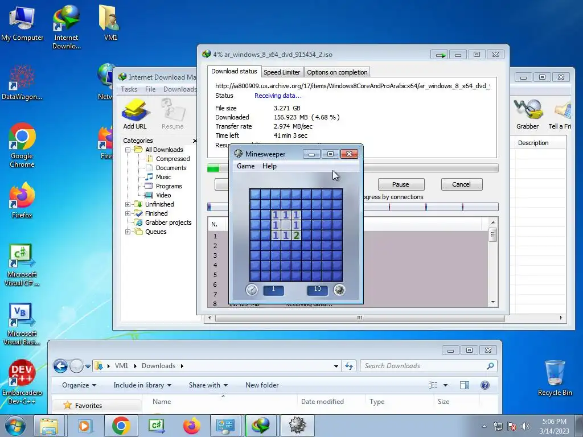
Task: Collapse the All Downloads tree node
Action: pyautogui.click(x=128, y=150)
